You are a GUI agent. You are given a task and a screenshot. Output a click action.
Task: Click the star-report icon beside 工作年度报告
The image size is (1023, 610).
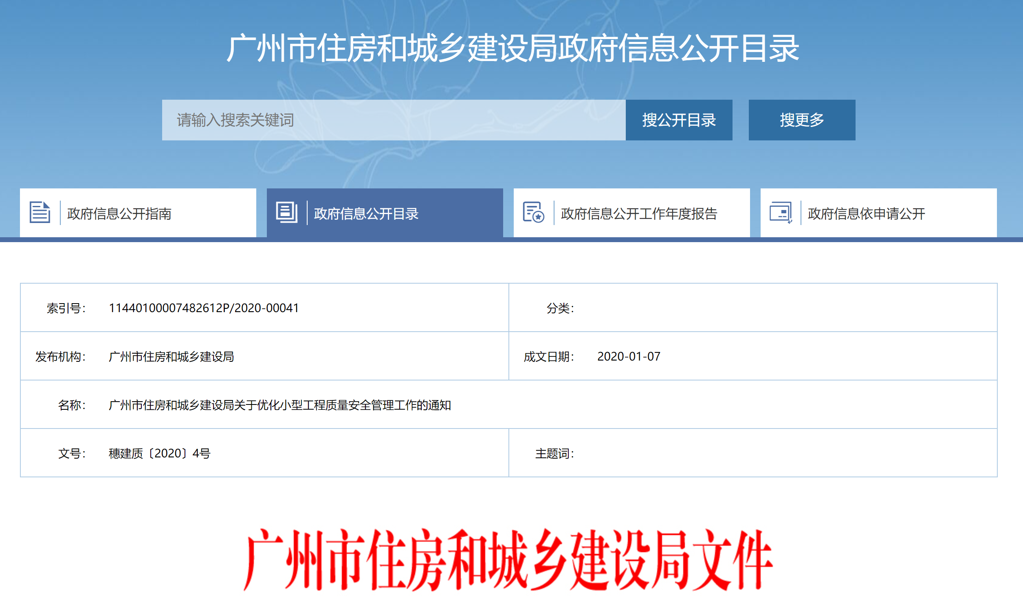(533, 212)
